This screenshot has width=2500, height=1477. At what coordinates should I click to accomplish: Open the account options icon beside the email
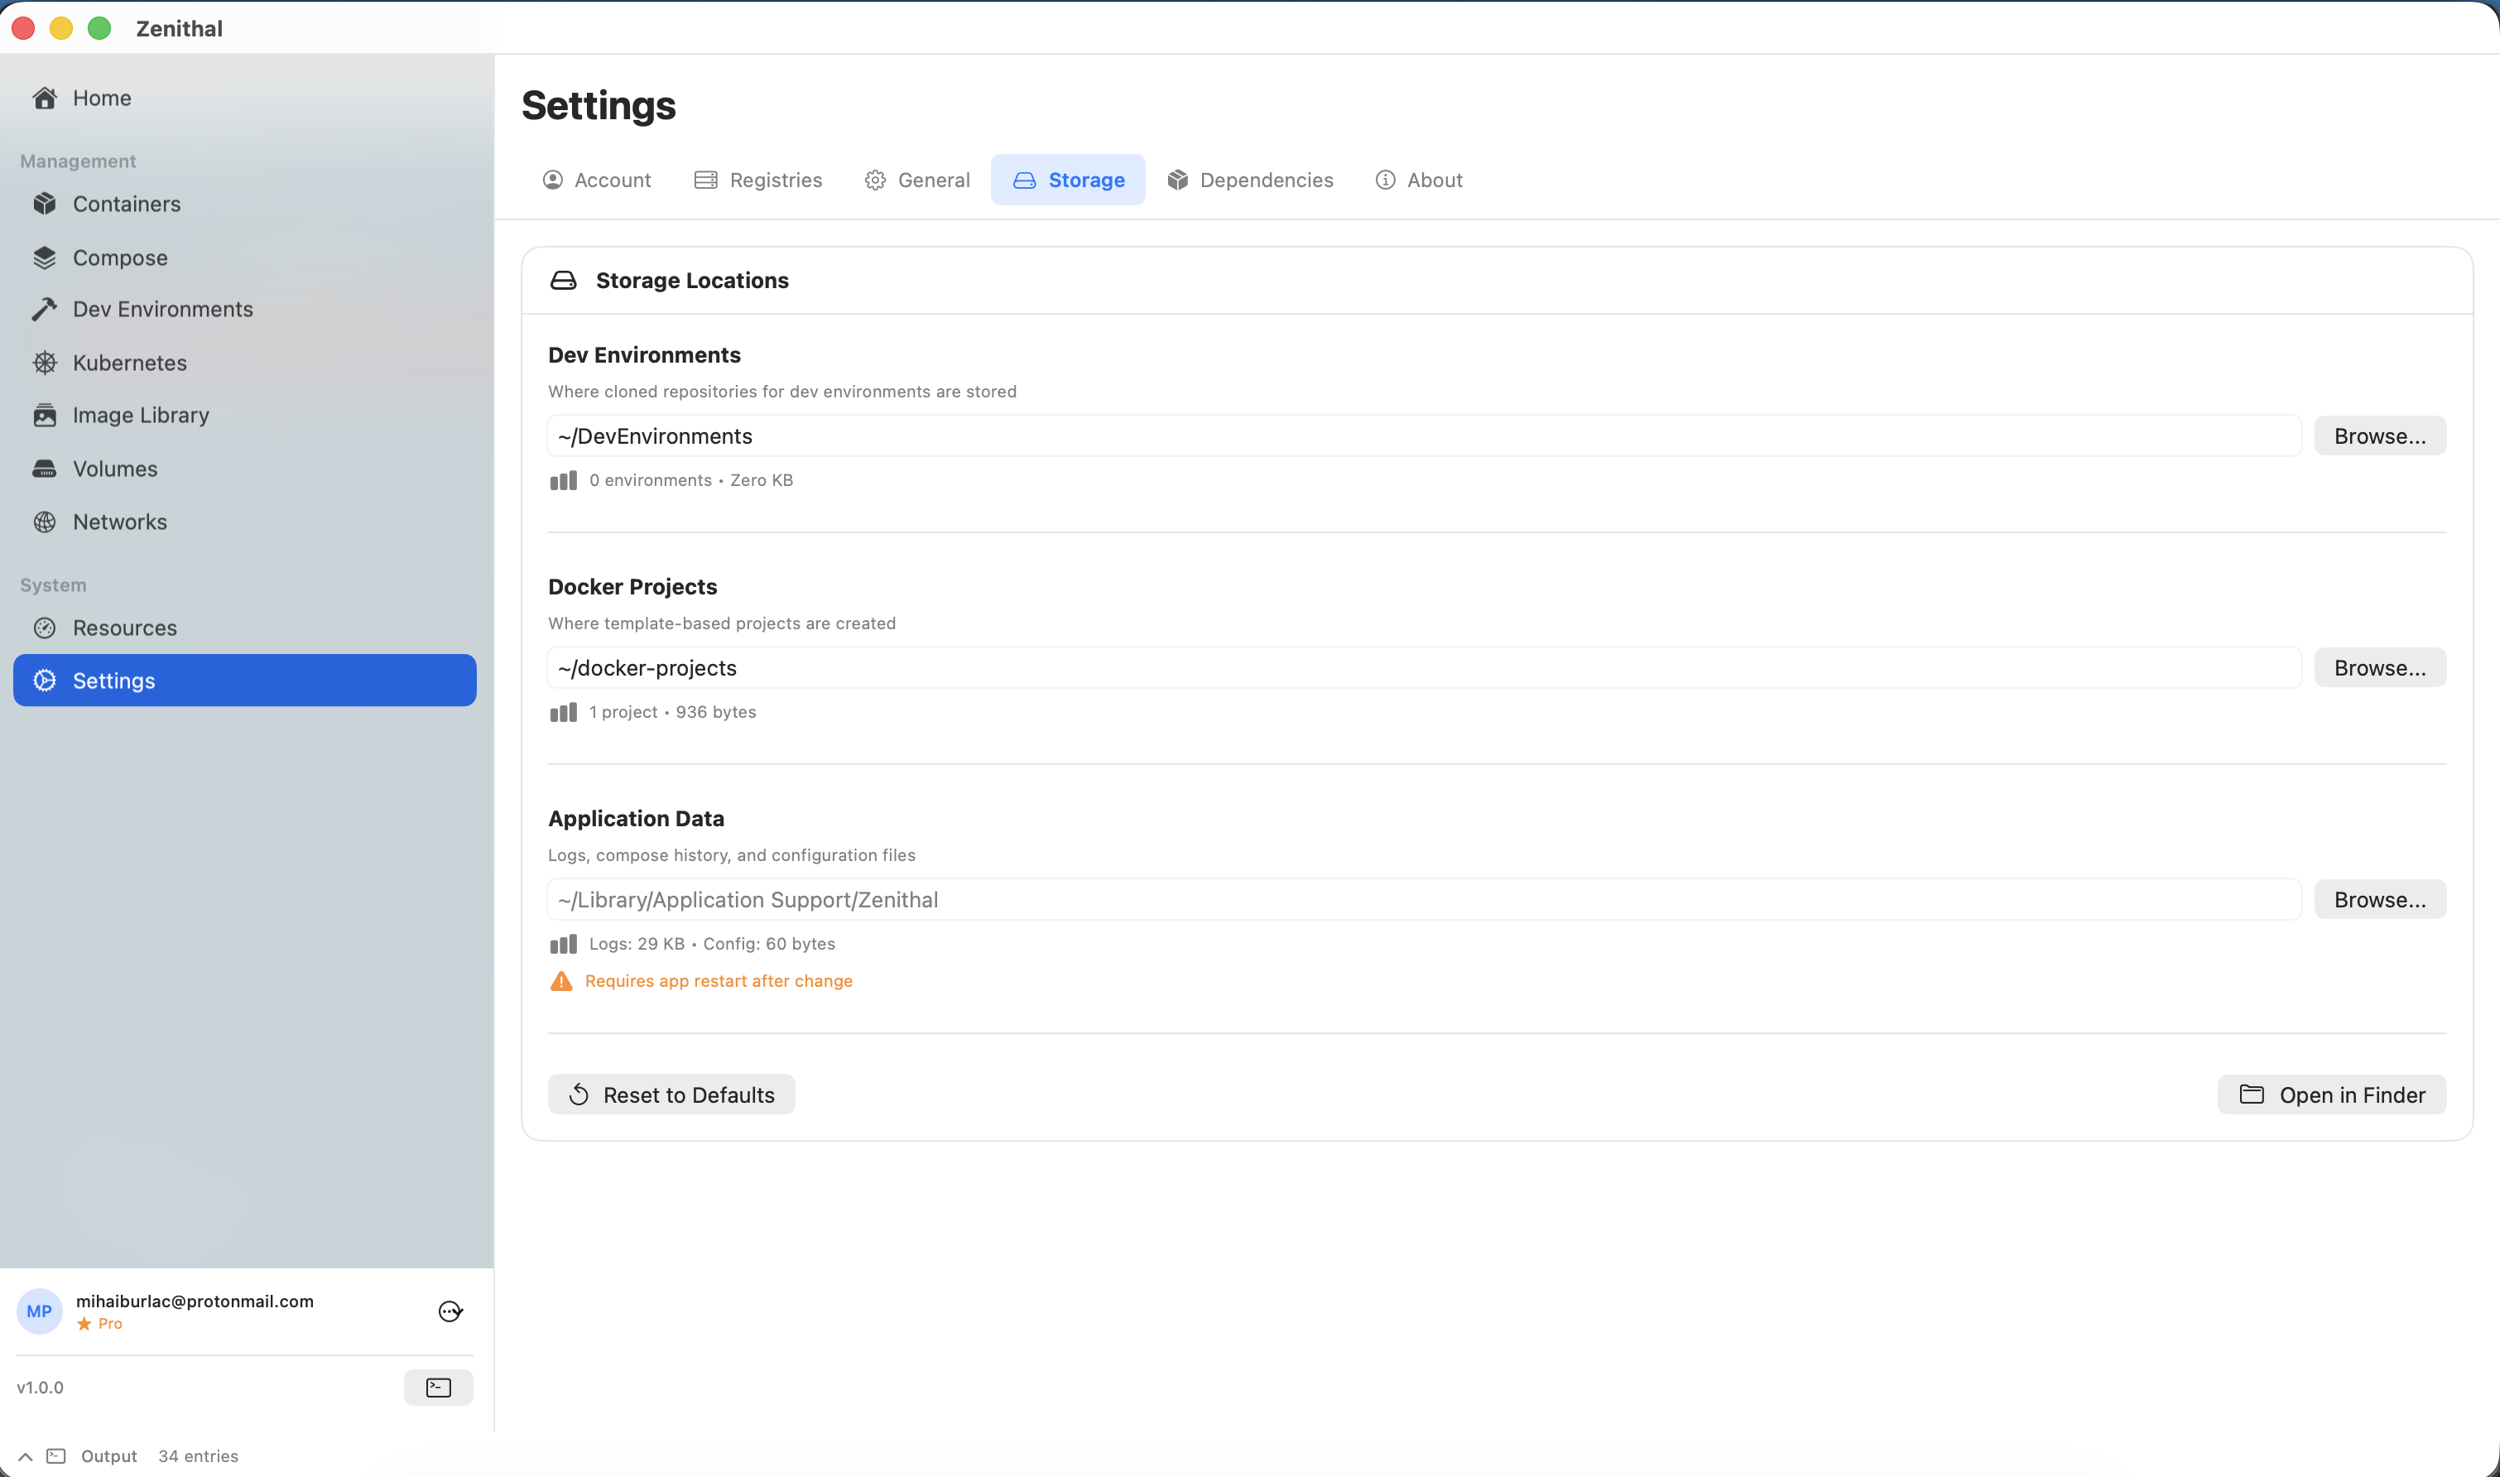[451, 1311]
